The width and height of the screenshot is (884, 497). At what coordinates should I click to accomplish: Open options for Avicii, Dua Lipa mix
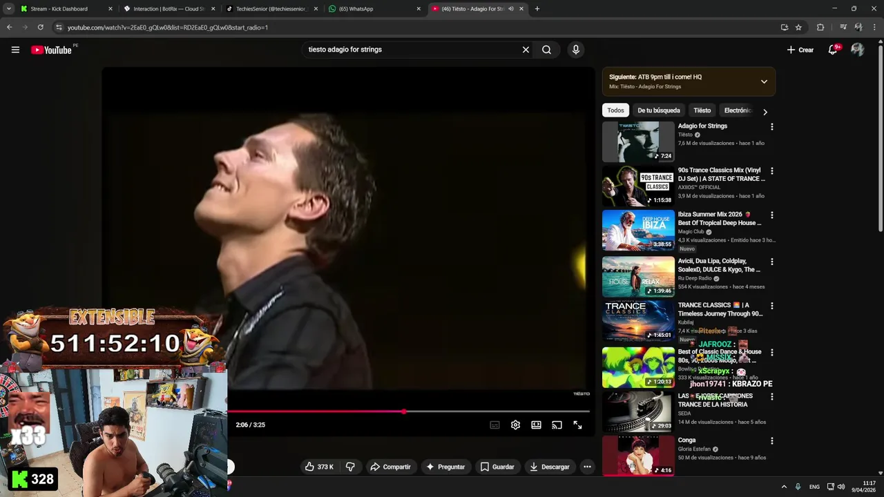click(772, 262)
